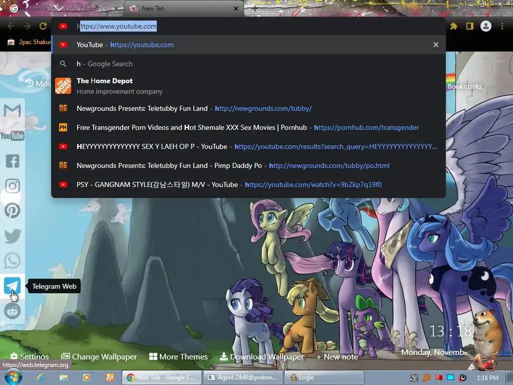Open WhatsApp sidebar shortcut
Screen dimensions: 513x385
(13, 261)
